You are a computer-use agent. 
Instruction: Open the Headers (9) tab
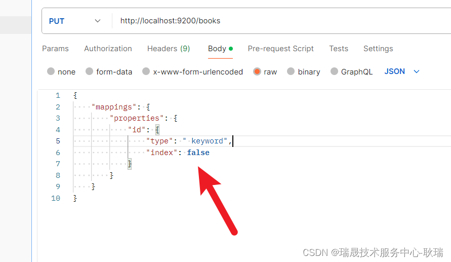pyautogui.click(x=169, y=49)
